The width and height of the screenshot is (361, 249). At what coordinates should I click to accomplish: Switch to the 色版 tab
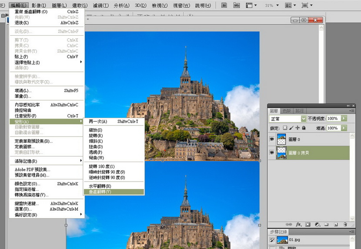tap(287, 111)
